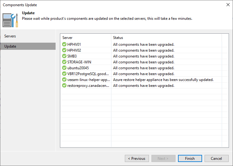Screen dimensions: 233x166
Task: Click the restoreproxy server green check icon
Action: click(x=64, y=85)
